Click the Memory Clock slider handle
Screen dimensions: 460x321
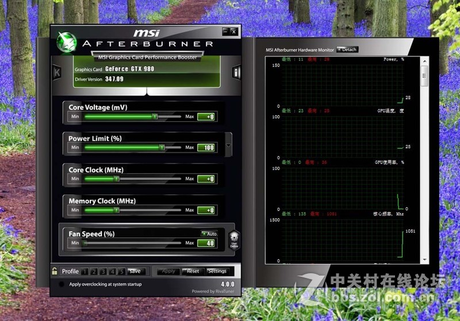point(117,210)
